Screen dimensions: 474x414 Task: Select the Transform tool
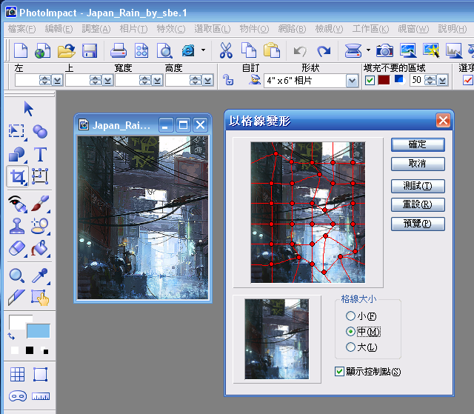(x=40, y=176)
